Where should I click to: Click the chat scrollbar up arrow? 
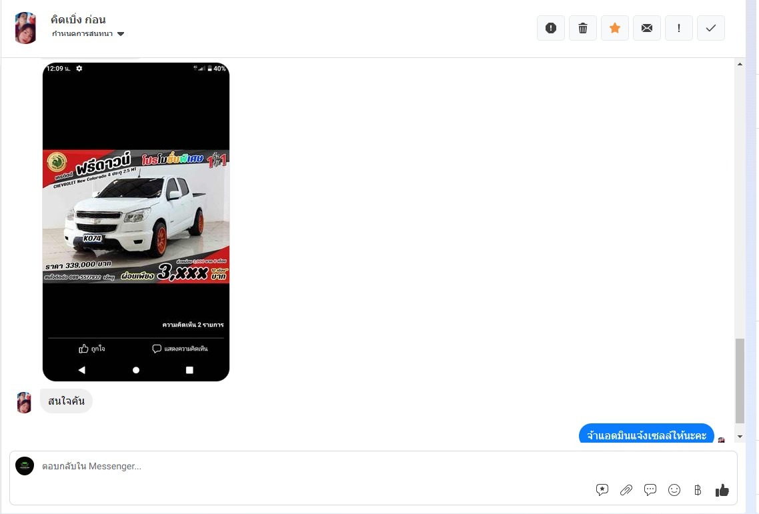point(740,64)
